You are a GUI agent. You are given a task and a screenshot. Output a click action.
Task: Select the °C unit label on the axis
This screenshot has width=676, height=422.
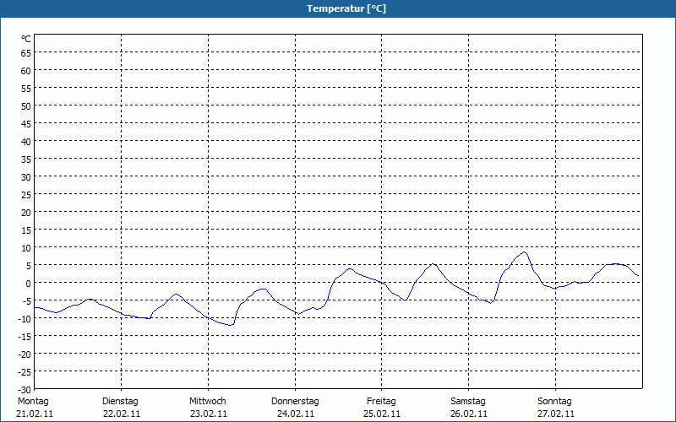tap(26, 39)
